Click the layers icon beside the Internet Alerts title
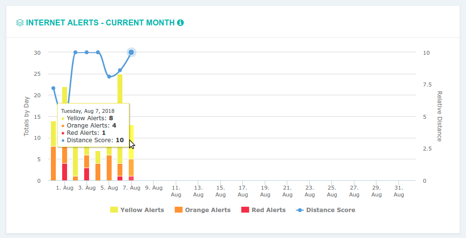The height and width of the screenshot is (238, 466). [x=20, y=22]
